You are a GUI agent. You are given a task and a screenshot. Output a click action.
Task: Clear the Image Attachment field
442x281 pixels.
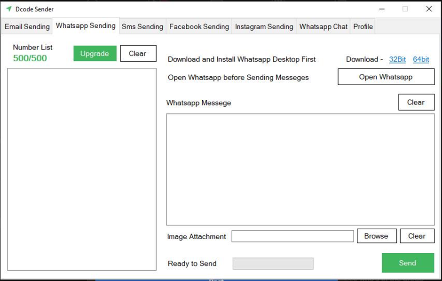[x=417, y=236]
